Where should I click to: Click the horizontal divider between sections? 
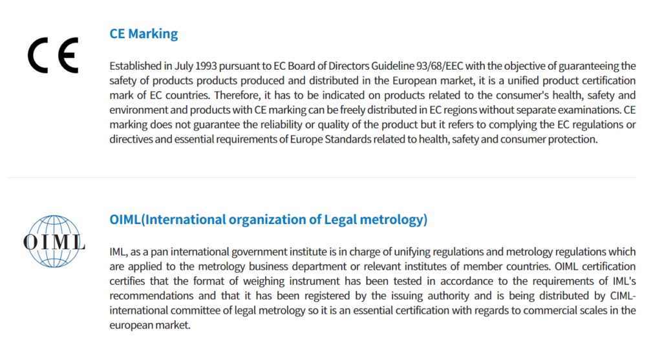(x=321, y=178)
